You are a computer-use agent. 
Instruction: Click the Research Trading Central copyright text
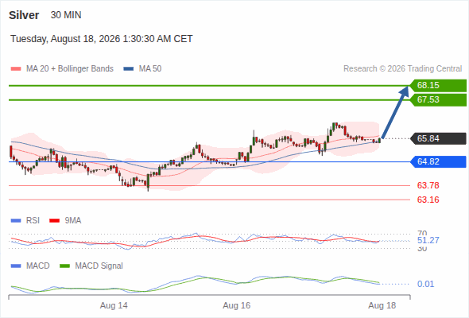(x=402, y=69)
